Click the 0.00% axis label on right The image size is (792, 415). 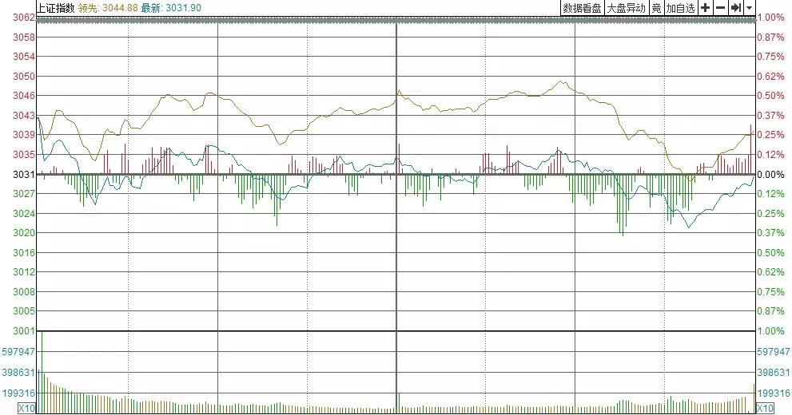770,175
